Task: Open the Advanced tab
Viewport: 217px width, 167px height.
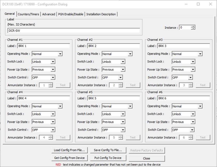Action: point(49,14)
